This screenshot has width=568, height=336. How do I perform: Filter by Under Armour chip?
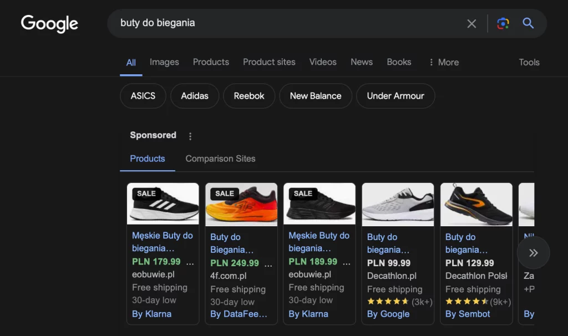pos(395,96)
